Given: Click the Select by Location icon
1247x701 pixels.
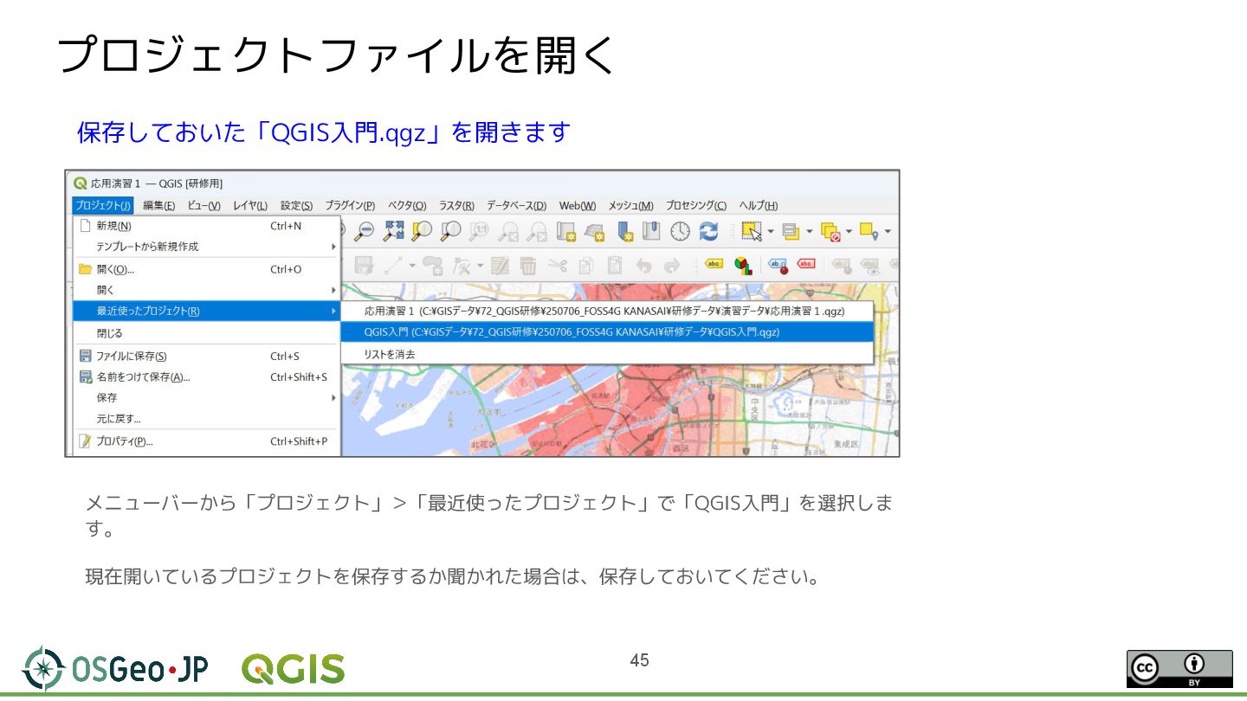Looking at the screenshot, I should [x=869, y=231].
